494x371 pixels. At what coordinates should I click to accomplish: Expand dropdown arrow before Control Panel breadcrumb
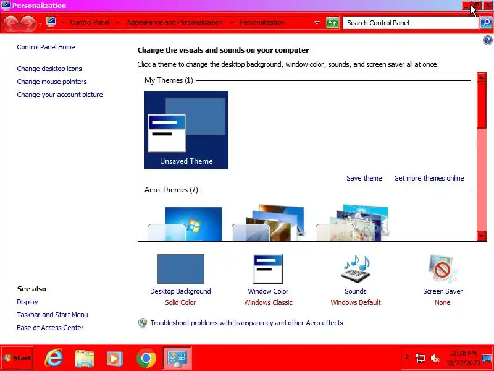(x=62, y=23)
